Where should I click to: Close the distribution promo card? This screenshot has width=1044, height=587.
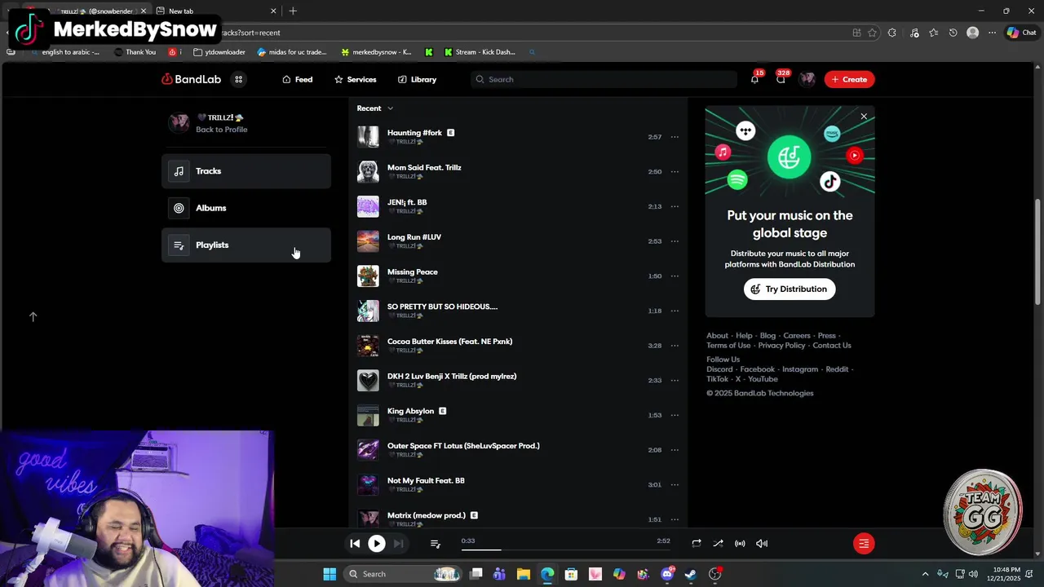[864, 117]
